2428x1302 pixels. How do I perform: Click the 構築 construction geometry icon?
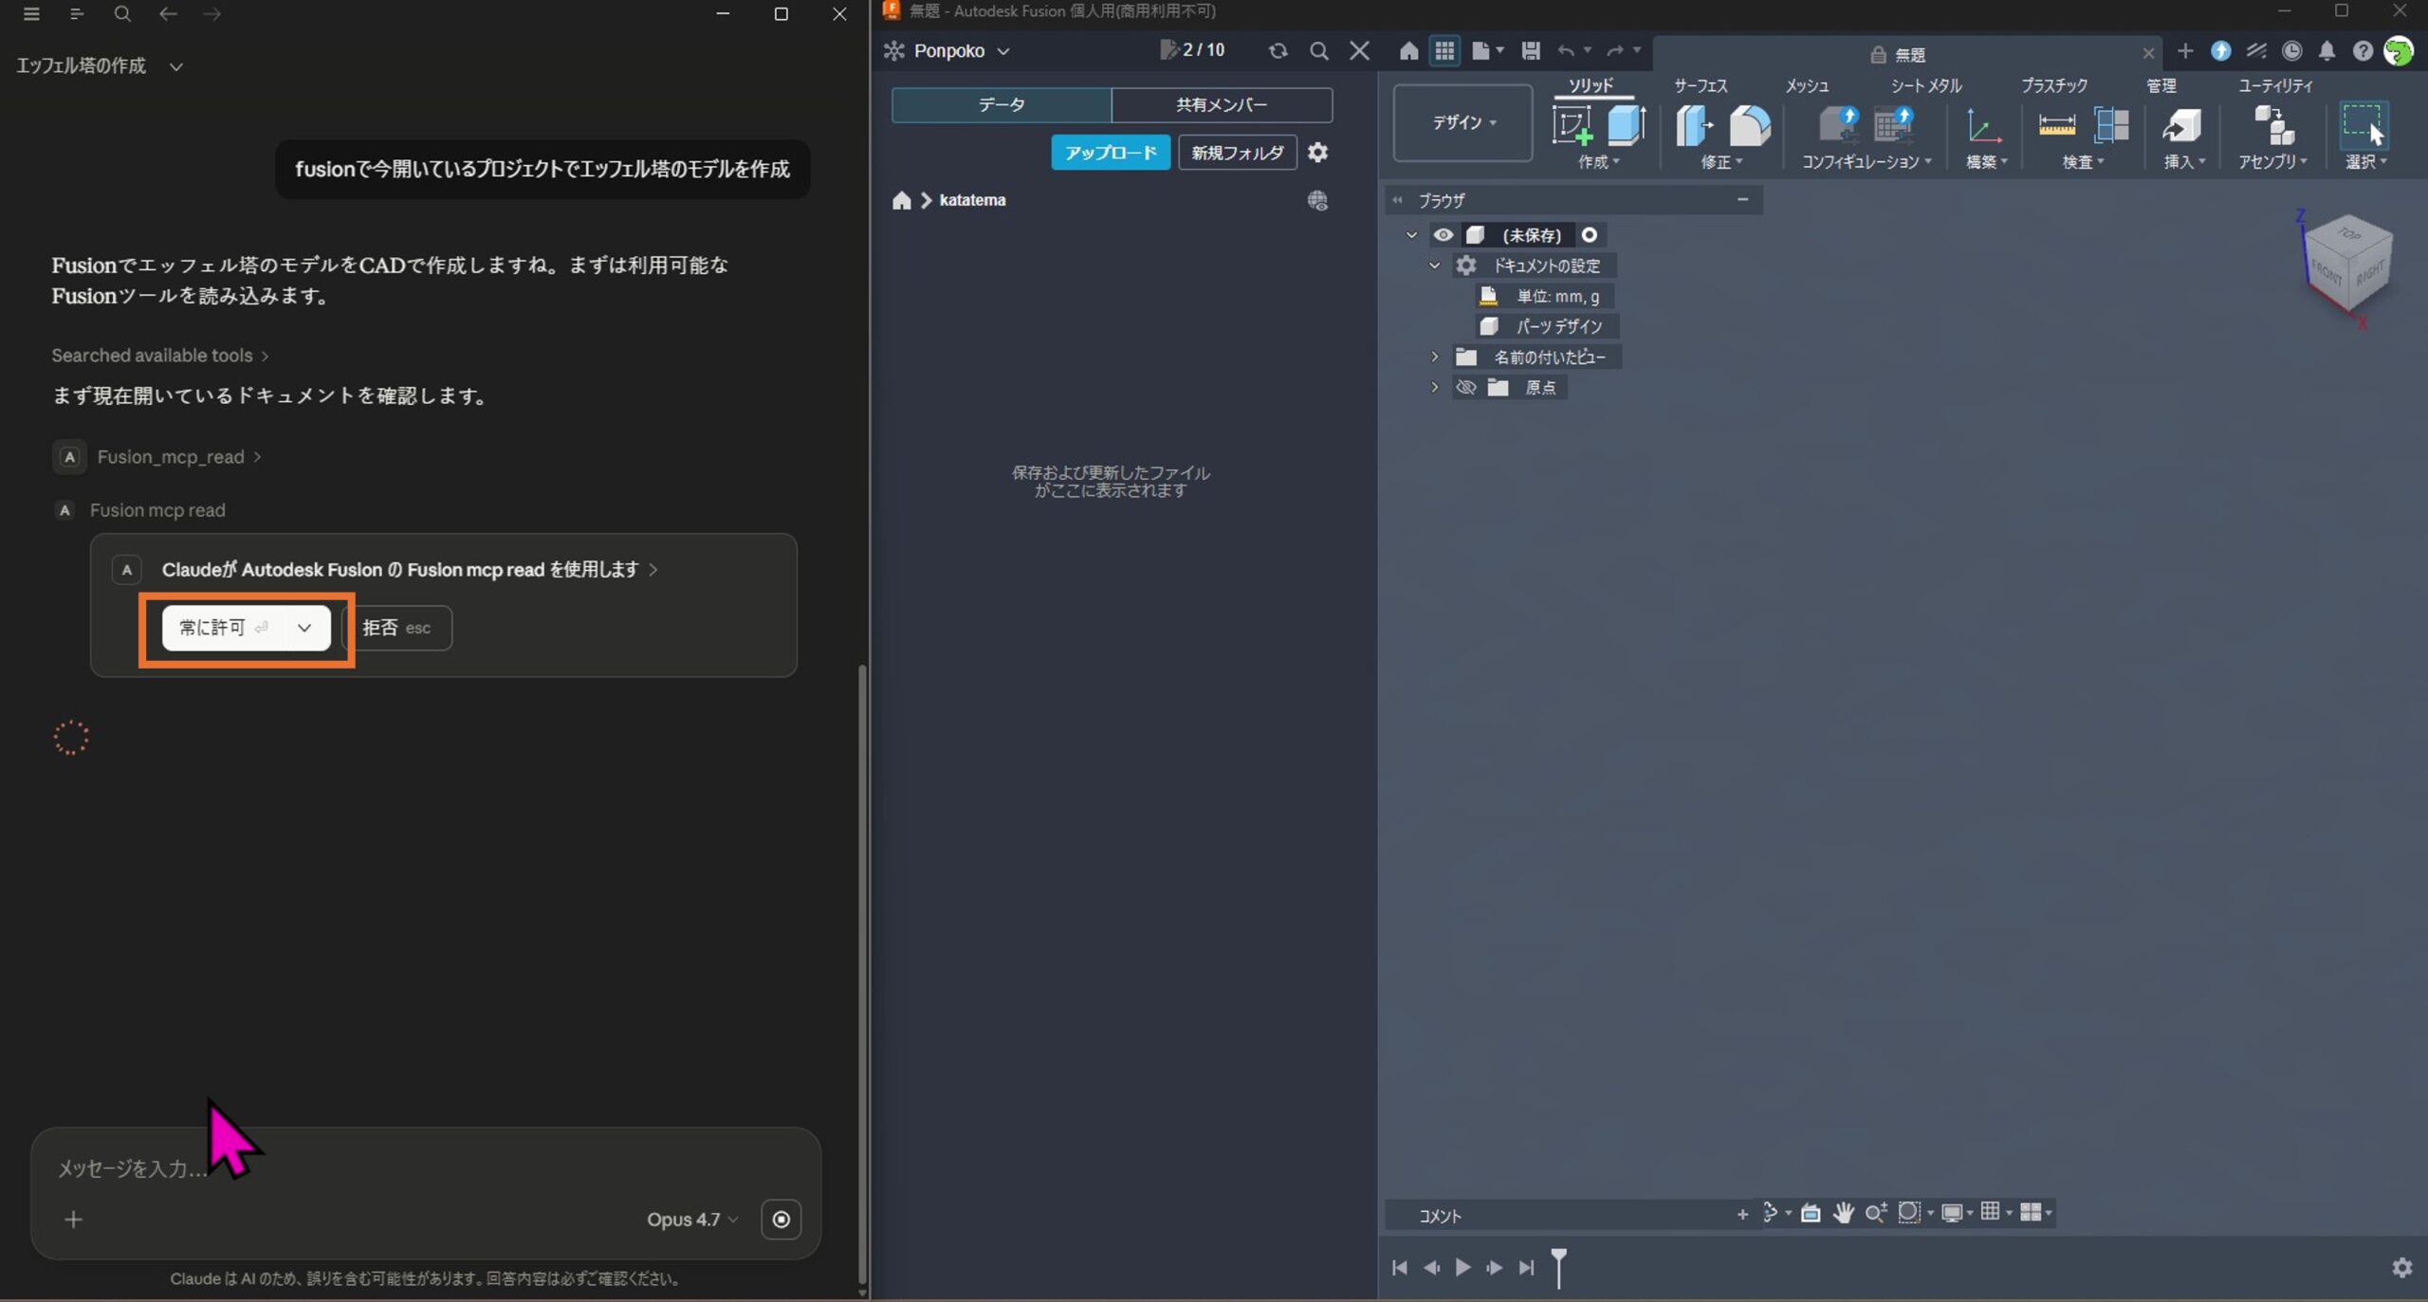pyautogui.click(x=1982, y=126)
